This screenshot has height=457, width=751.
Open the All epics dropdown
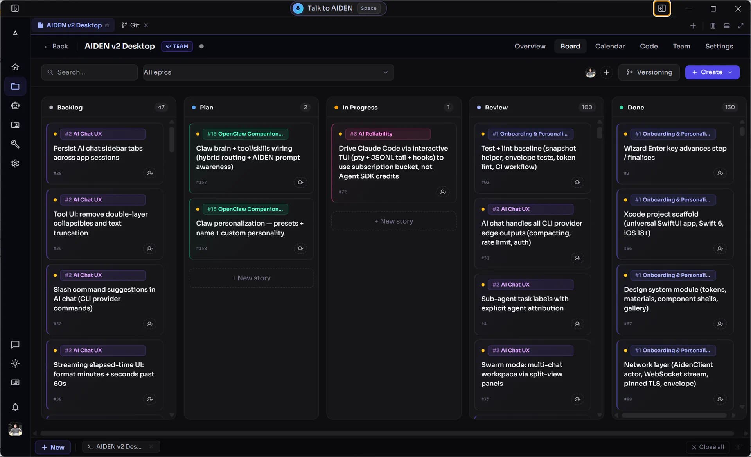point(268,72)
